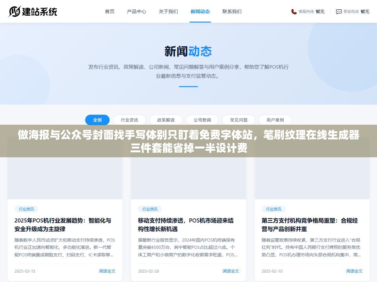Click the 建站系统 logo icon
This screenshot has height=282, width=377.
(x=14, y=12)
